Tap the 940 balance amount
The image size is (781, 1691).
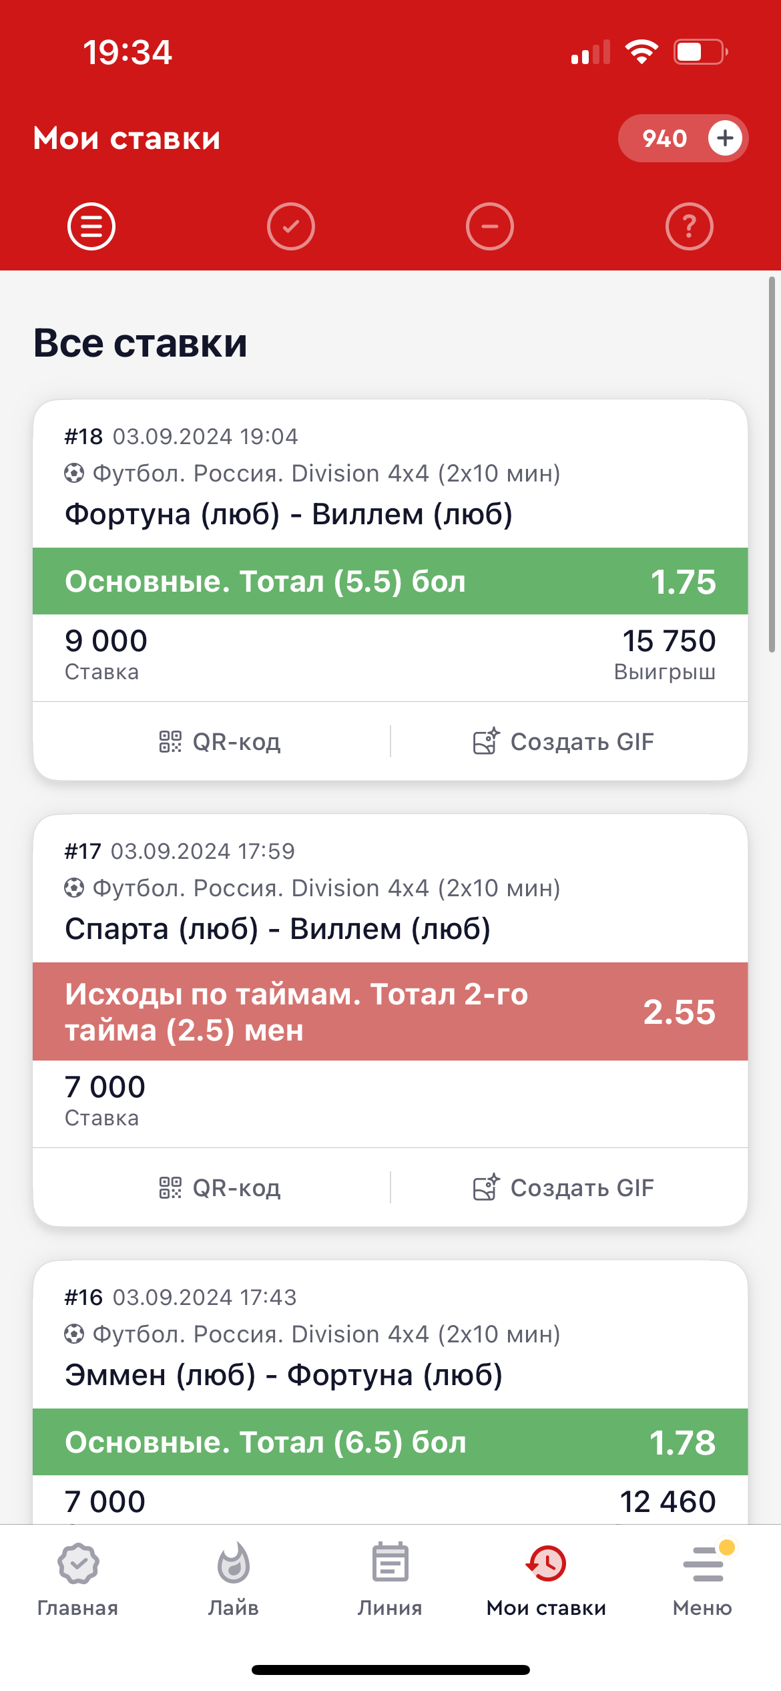(x=664, y=139)
